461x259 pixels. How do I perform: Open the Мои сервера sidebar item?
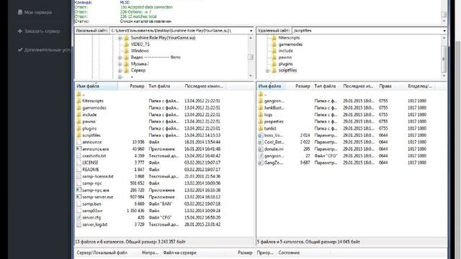click(35, 12)
